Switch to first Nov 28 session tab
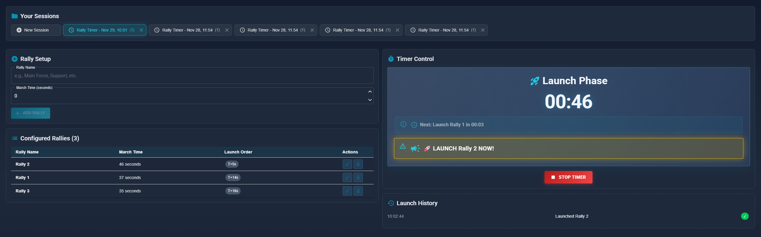Image resolution: width=761 pixels, height=237 pixels. tap(187, 30)
